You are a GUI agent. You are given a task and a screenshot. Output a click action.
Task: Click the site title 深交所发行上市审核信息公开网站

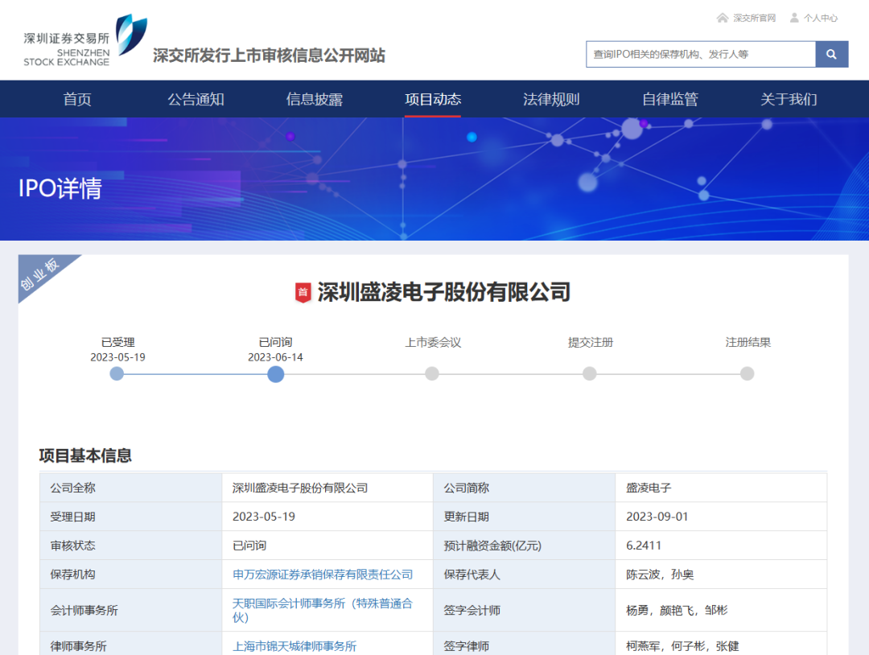coord(269,56)
